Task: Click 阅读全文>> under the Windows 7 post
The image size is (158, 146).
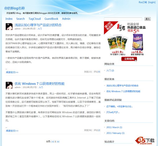Action: (12, 131)
